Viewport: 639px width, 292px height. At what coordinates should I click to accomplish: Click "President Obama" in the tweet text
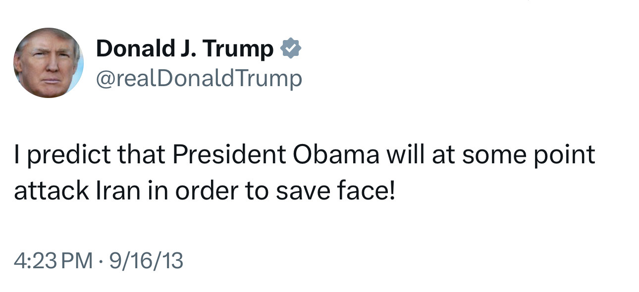pos(276,155)
